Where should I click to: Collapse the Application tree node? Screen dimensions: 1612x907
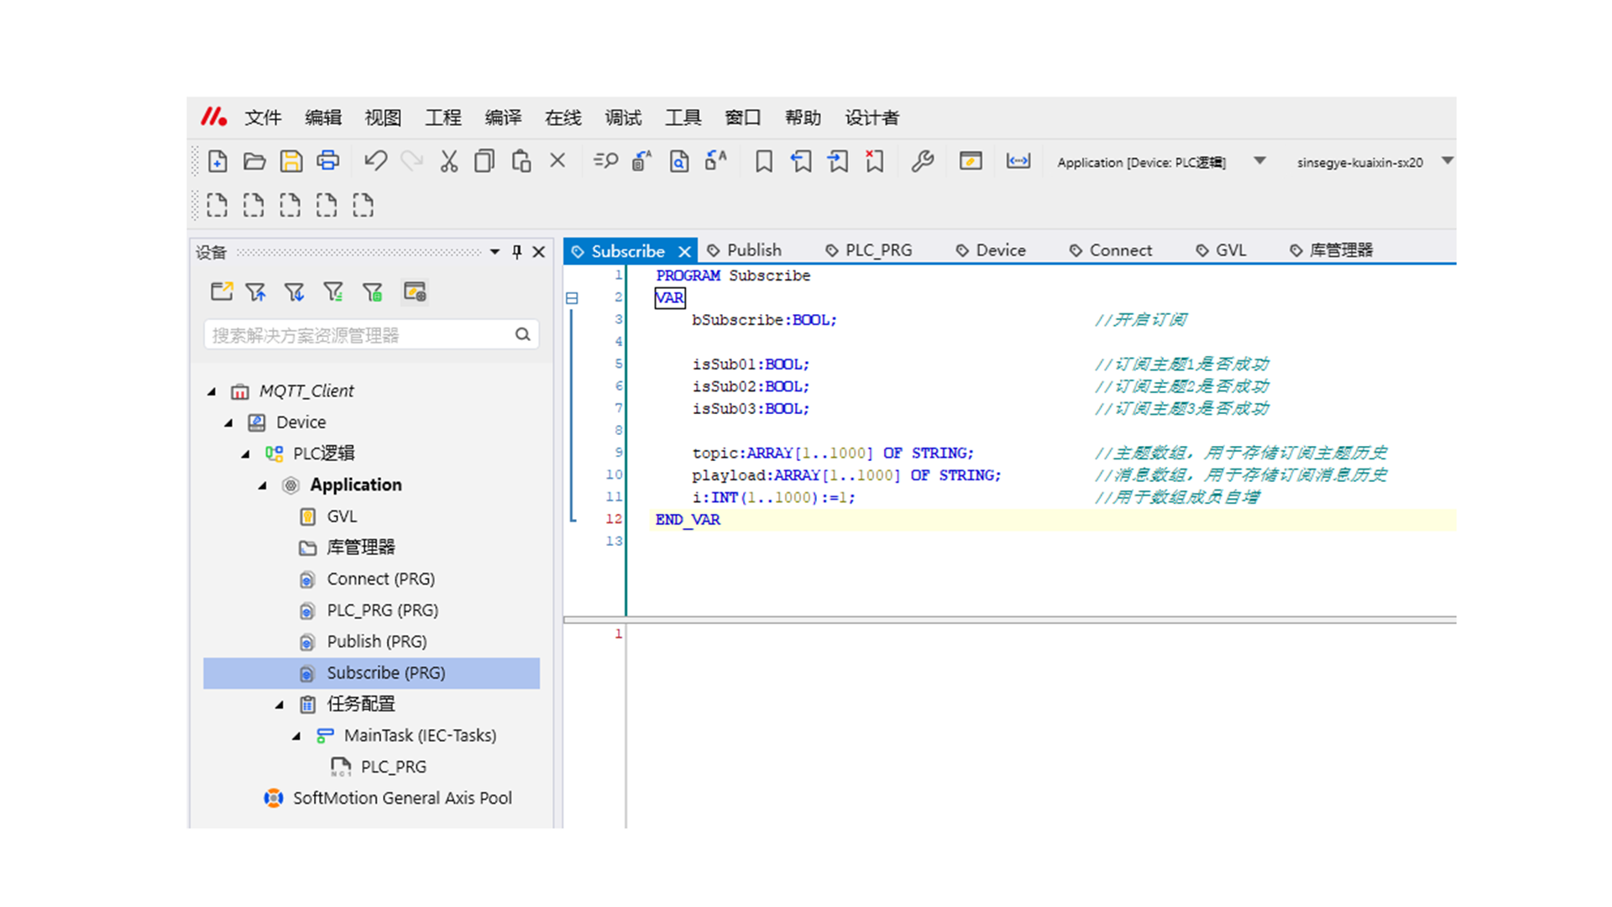pos(263,485)
